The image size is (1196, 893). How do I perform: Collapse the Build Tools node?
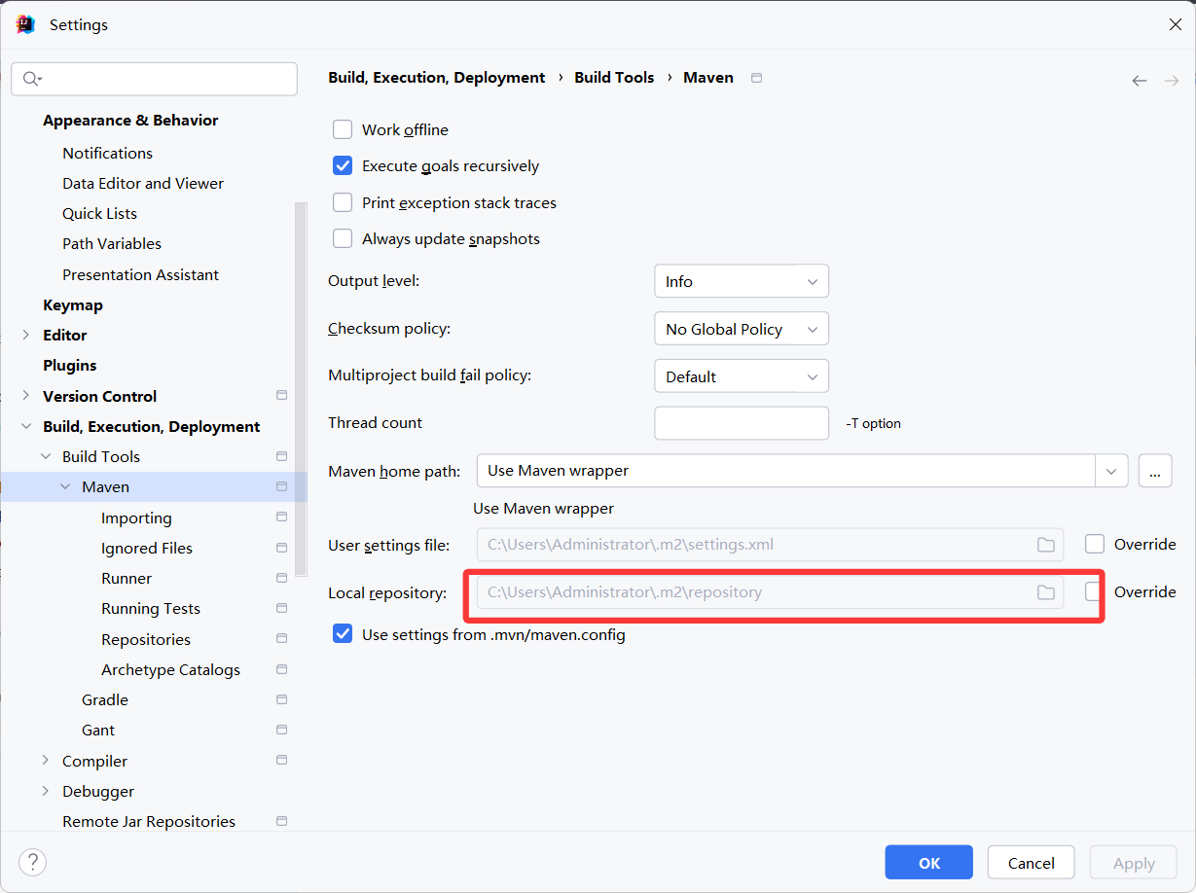[x=46, y=456]
